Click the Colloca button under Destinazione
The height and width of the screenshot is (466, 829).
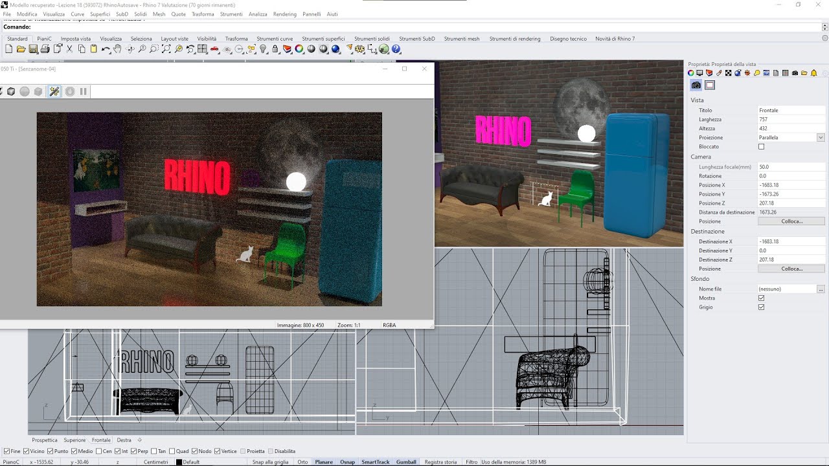pyautogui.click(x=791, y=269)
